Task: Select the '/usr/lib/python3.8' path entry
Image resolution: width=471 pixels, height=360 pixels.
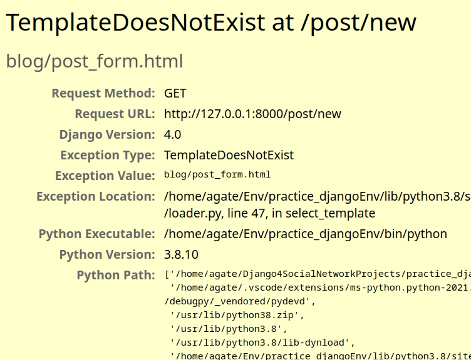Action: pos(229,329)
